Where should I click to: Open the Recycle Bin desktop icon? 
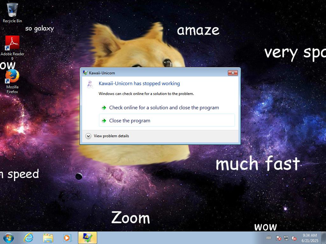tap(12, 13)
